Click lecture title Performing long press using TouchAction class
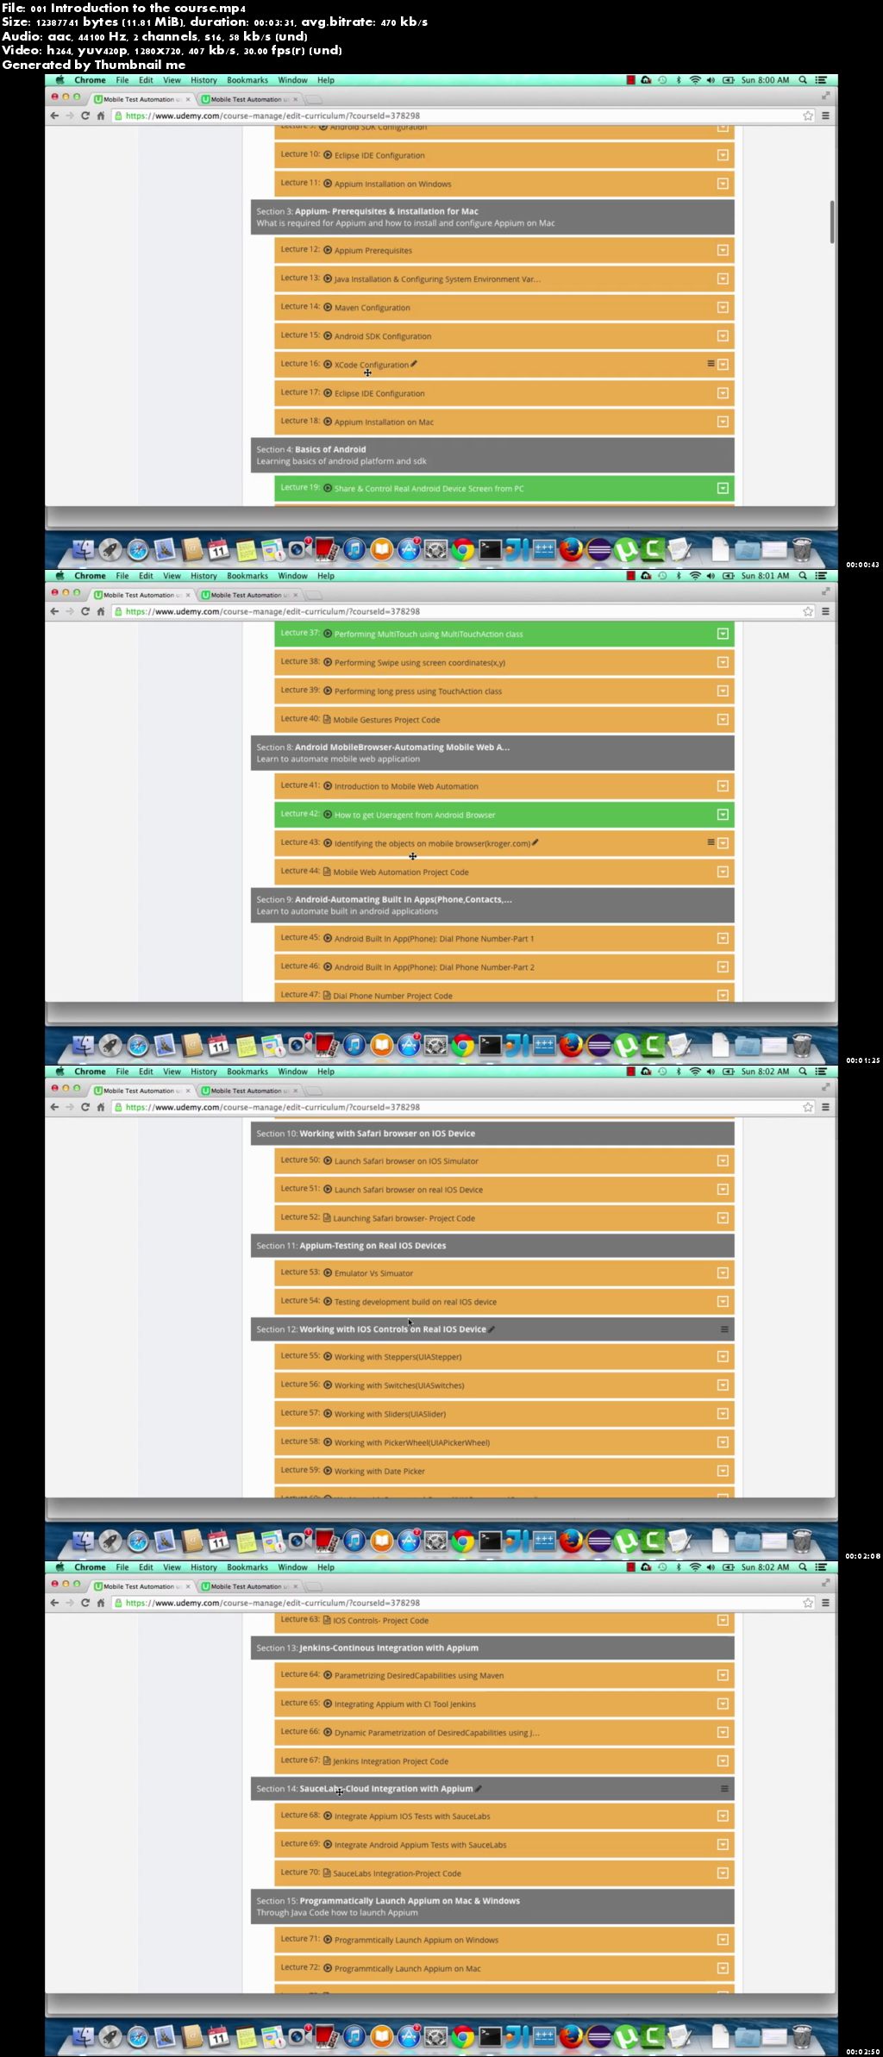Viewport: 883px width, 2057px height. [x=418, y=691]
